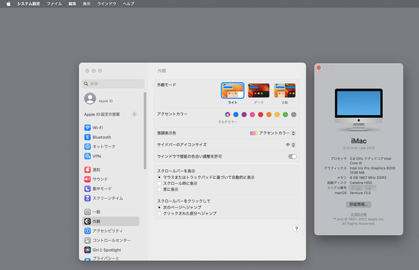Select スクロール時に表示 radio option

[x=159, y=183]
